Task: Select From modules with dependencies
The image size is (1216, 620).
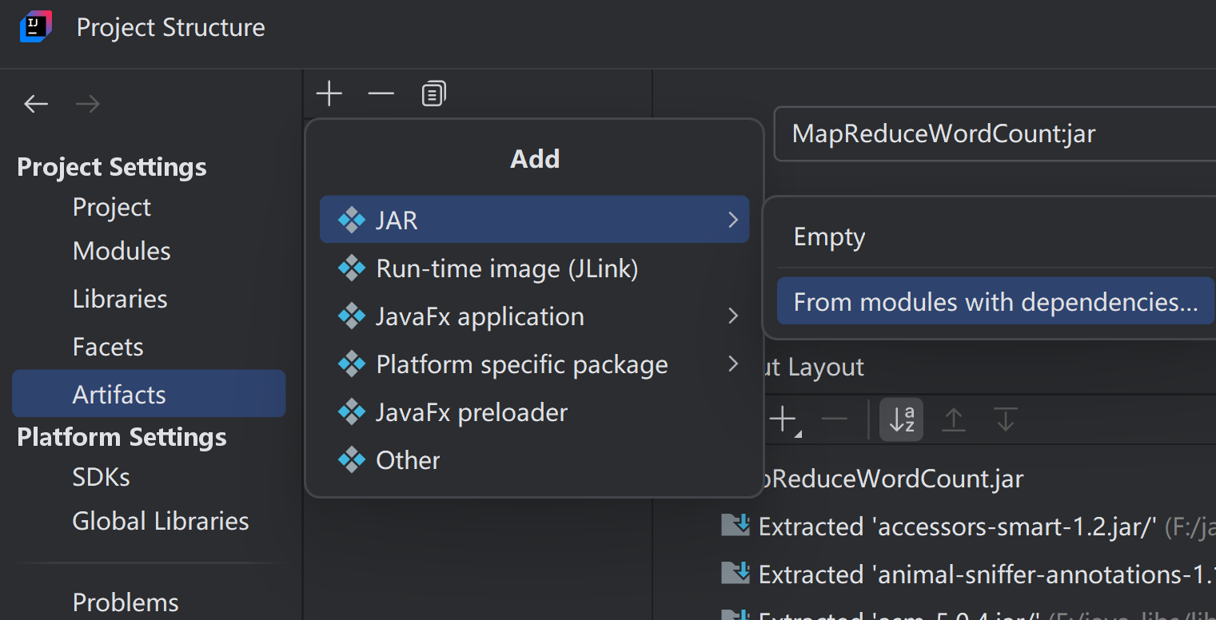Action: 995,301
